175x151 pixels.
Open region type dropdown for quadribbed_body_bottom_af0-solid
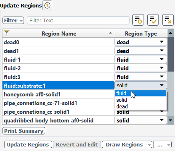pyautogui.click(x=141, y=120)
